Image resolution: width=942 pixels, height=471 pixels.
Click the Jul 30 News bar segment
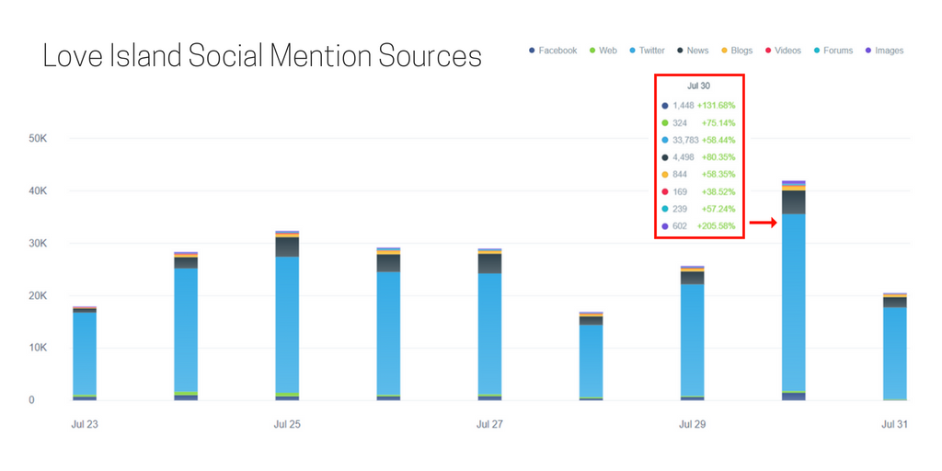(794, 202)
